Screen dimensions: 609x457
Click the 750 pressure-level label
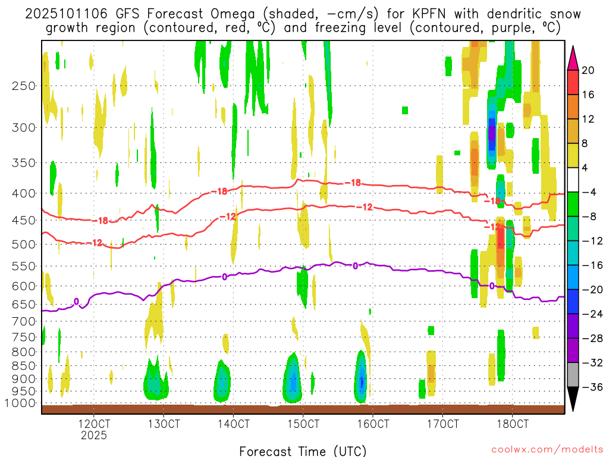pos(24,337)
